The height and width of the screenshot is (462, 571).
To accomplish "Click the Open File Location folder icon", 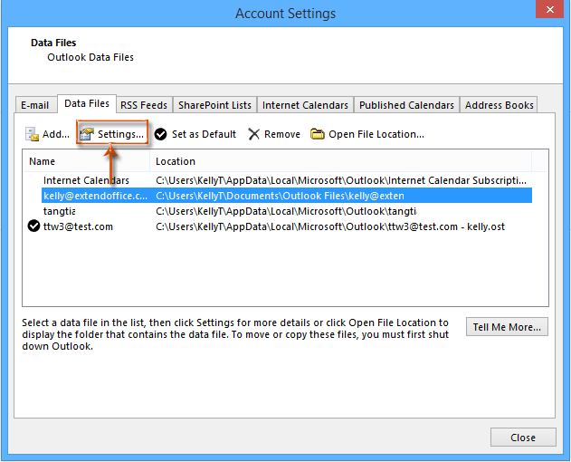I will (318, 134).
